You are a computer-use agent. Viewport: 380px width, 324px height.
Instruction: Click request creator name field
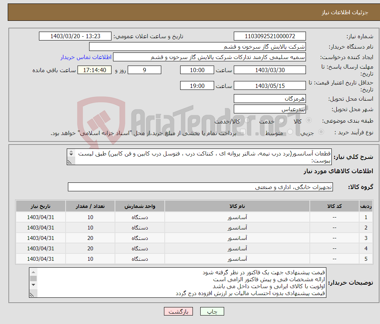pyautogui.click(x=209, y=57)
